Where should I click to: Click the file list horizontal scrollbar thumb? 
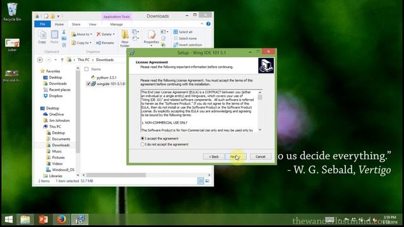116,175
